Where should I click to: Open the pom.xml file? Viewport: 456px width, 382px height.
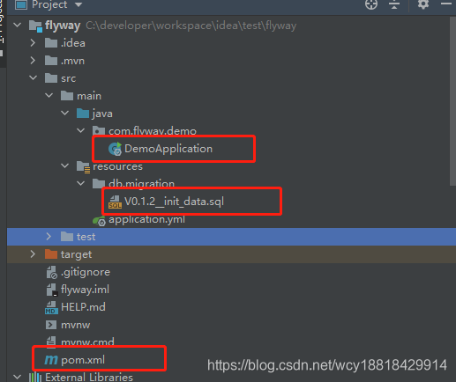tap(83, 360)
